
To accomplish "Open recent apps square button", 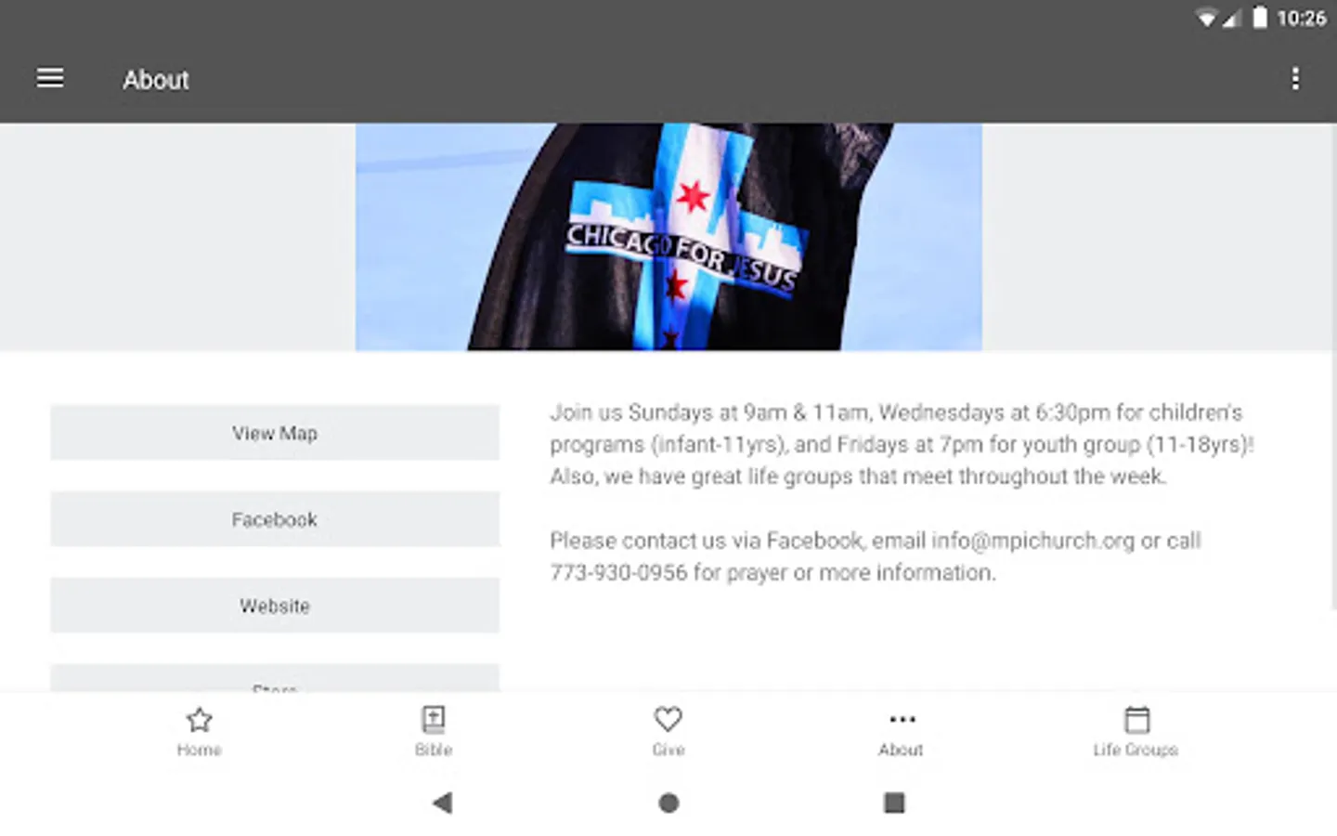I will coord(894,803).
